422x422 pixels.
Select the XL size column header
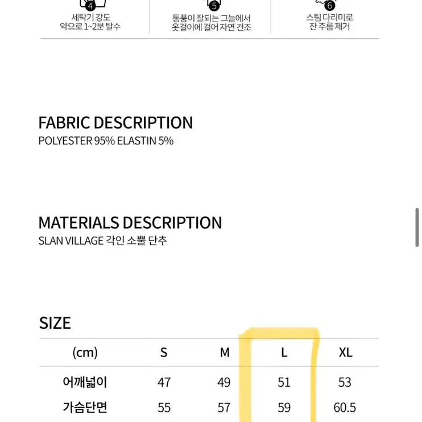coord(346,353)
